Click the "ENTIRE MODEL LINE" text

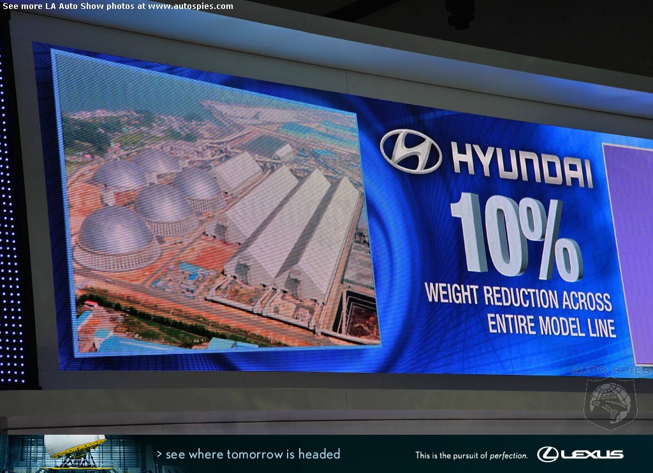552,325
